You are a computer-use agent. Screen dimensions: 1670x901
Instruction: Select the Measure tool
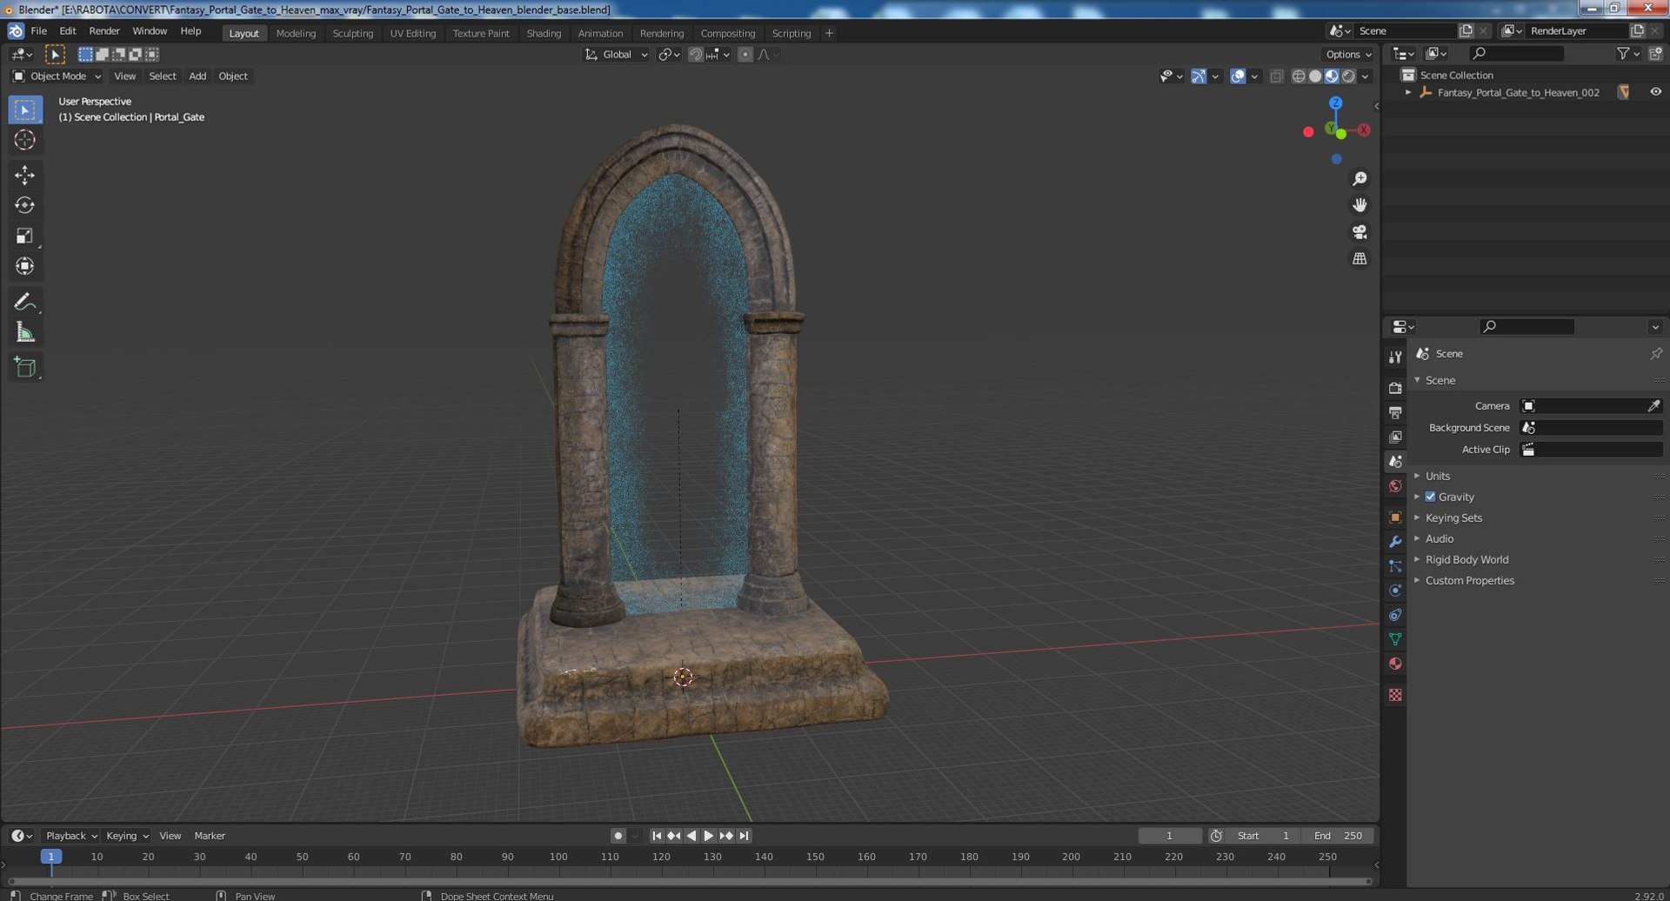click(24, 332)
